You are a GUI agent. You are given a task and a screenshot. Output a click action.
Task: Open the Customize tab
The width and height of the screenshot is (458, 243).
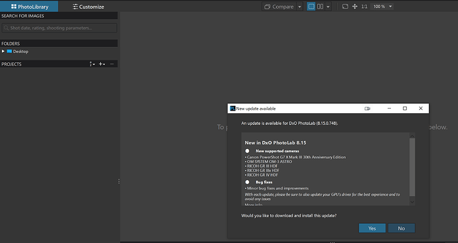pos(88,7)
